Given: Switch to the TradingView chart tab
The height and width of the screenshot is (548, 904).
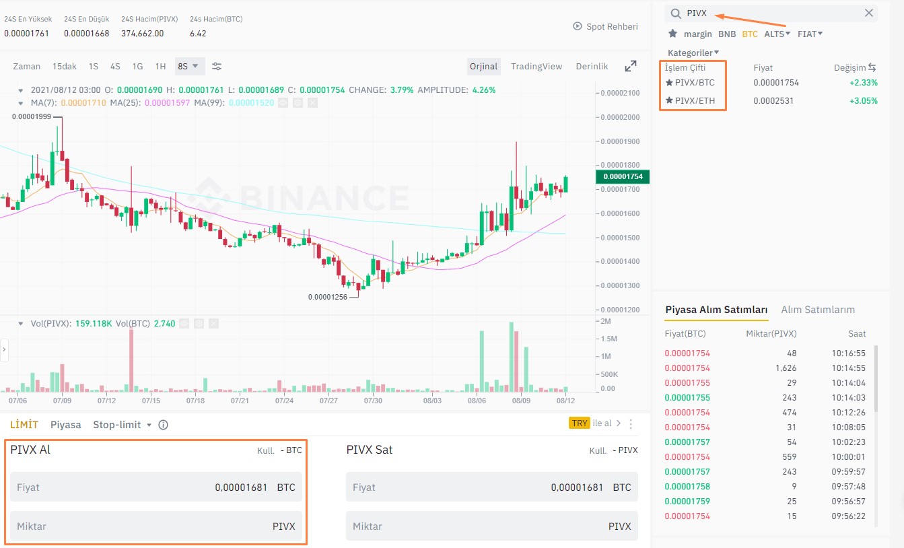Looking at the screenshot, I should (536, 66).
